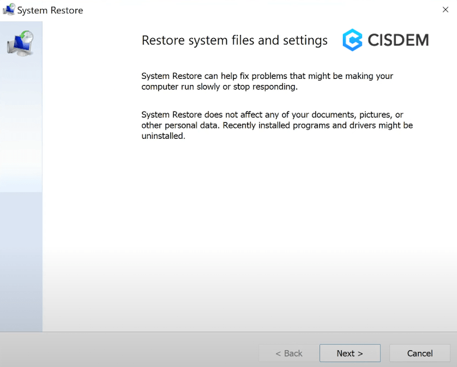The width and height of the screenshot is (457, 367).
Task: Select the 'Restore system files and settings' heading
Action: (234, 40)
